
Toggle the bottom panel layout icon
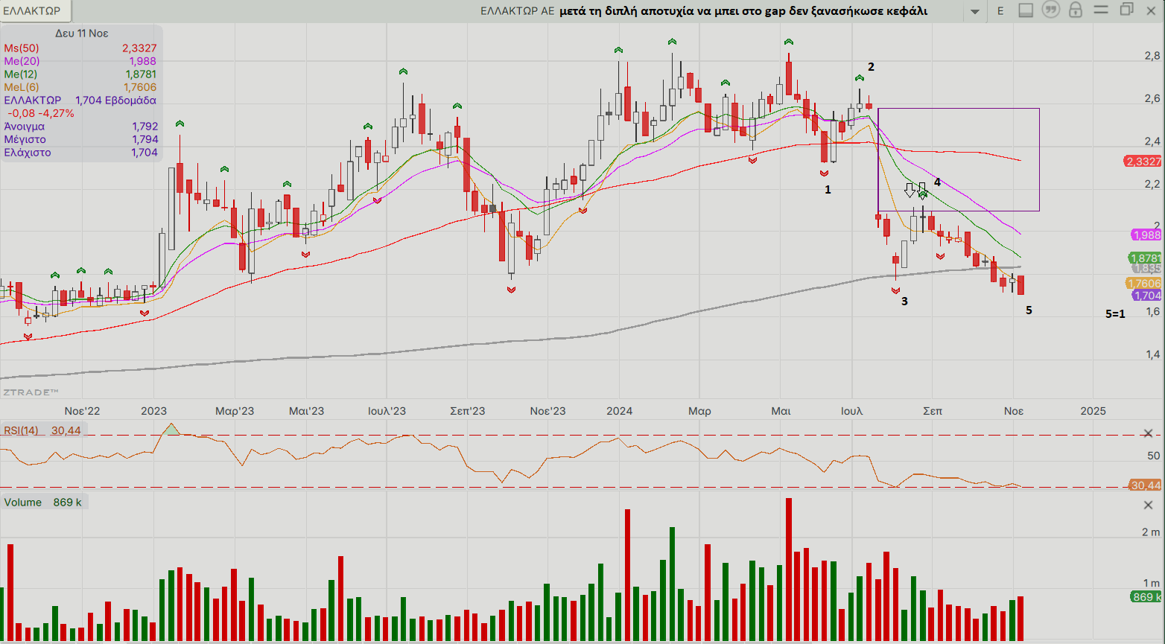[1026, 10]
